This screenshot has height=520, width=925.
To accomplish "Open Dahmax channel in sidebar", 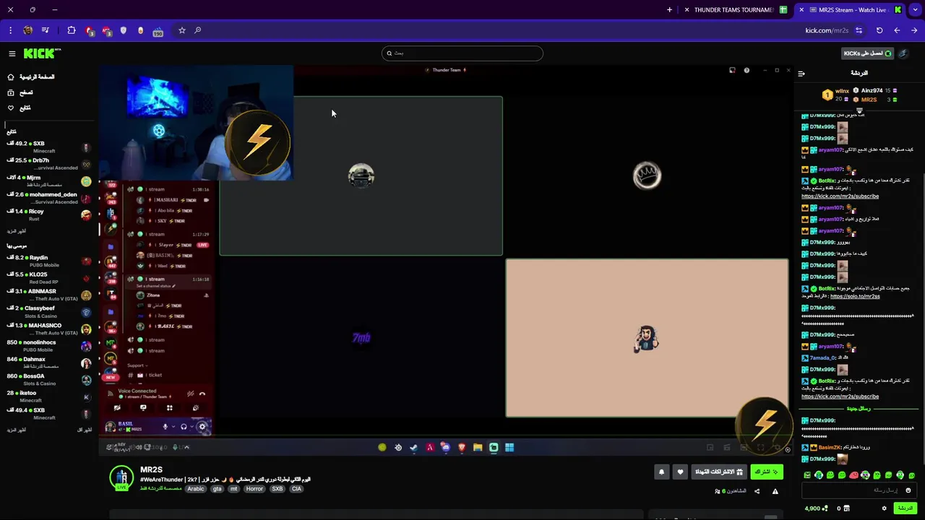I will coord(48,363).
